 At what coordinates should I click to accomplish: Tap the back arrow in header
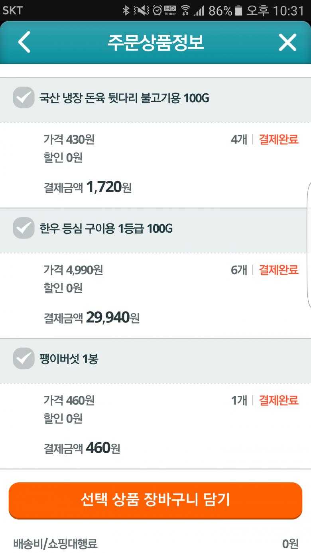click(x=24, y=42)
